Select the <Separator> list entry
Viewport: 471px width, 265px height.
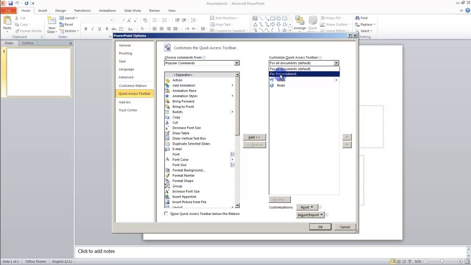200,75
